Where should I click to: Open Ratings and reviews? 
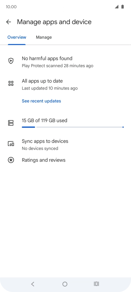tap(66, 160)
